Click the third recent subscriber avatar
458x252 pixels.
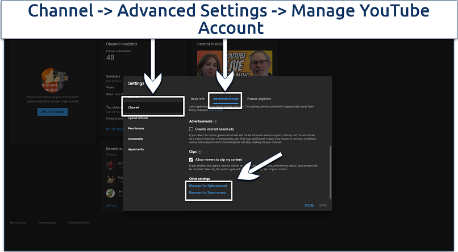tap(110, 193)
